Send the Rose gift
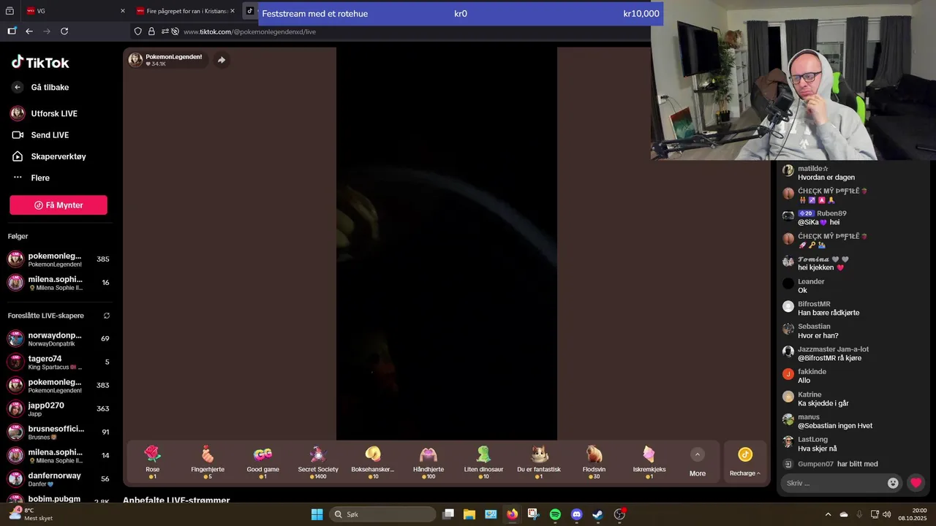 (152, 462)
